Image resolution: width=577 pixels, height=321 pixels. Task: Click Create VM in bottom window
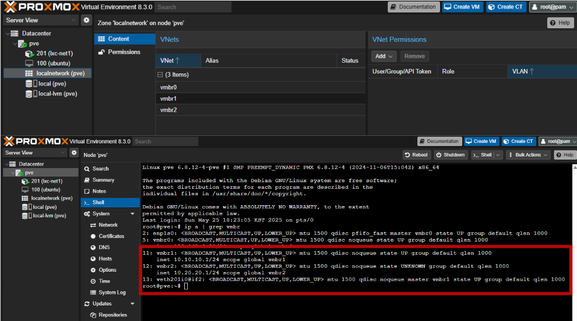[x=481, y=141]
